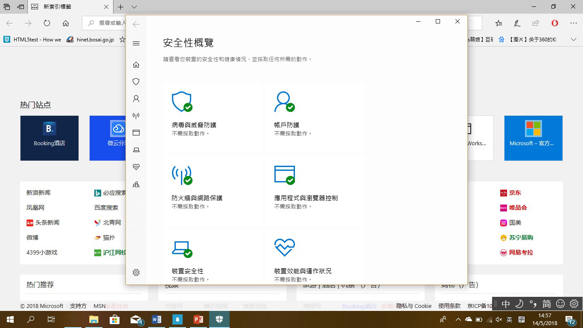Open the 凤凰网 link
This screenshot has width=583, height=328.
pyautogui.click(x=35, y=208)
